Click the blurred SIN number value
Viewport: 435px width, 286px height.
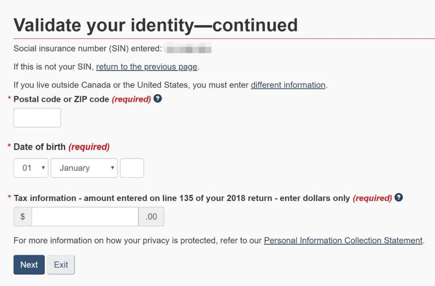click(188, 49)
